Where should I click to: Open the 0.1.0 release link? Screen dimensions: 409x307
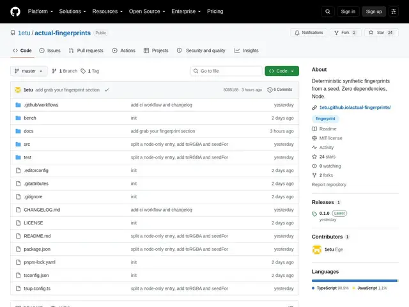pyautogui.click(x=324, y=214)
